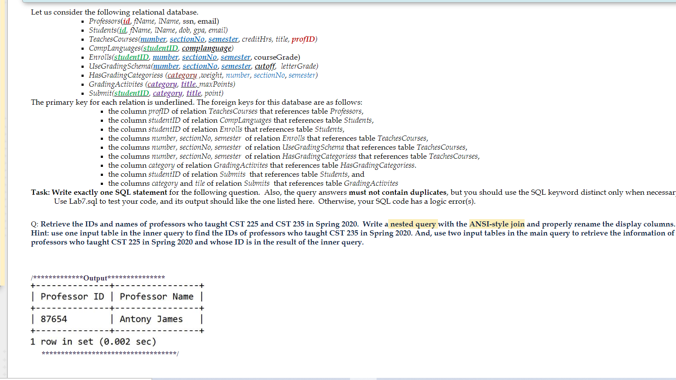The height and width of the screenshot is (380, 676).
Task: Click the bullet "category and tile of relation Submits"
Action: (253, 183)
